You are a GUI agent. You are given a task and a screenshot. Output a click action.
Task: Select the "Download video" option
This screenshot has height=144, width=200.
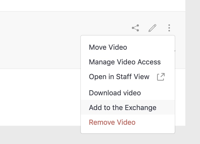click(115, 93)
